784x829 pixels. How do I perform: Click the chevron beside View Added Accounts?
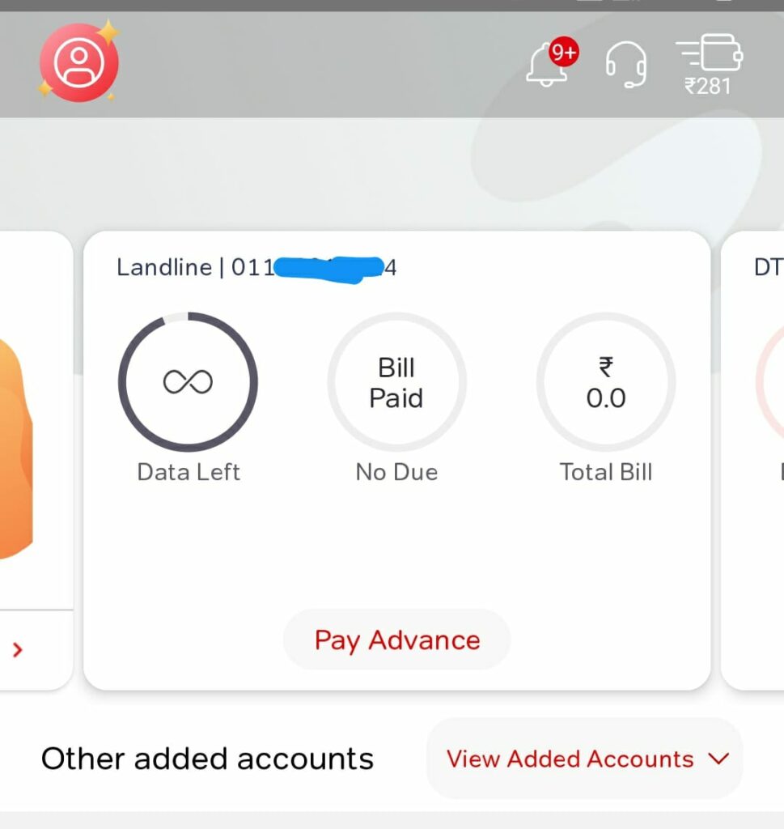[x=718, y=759]
